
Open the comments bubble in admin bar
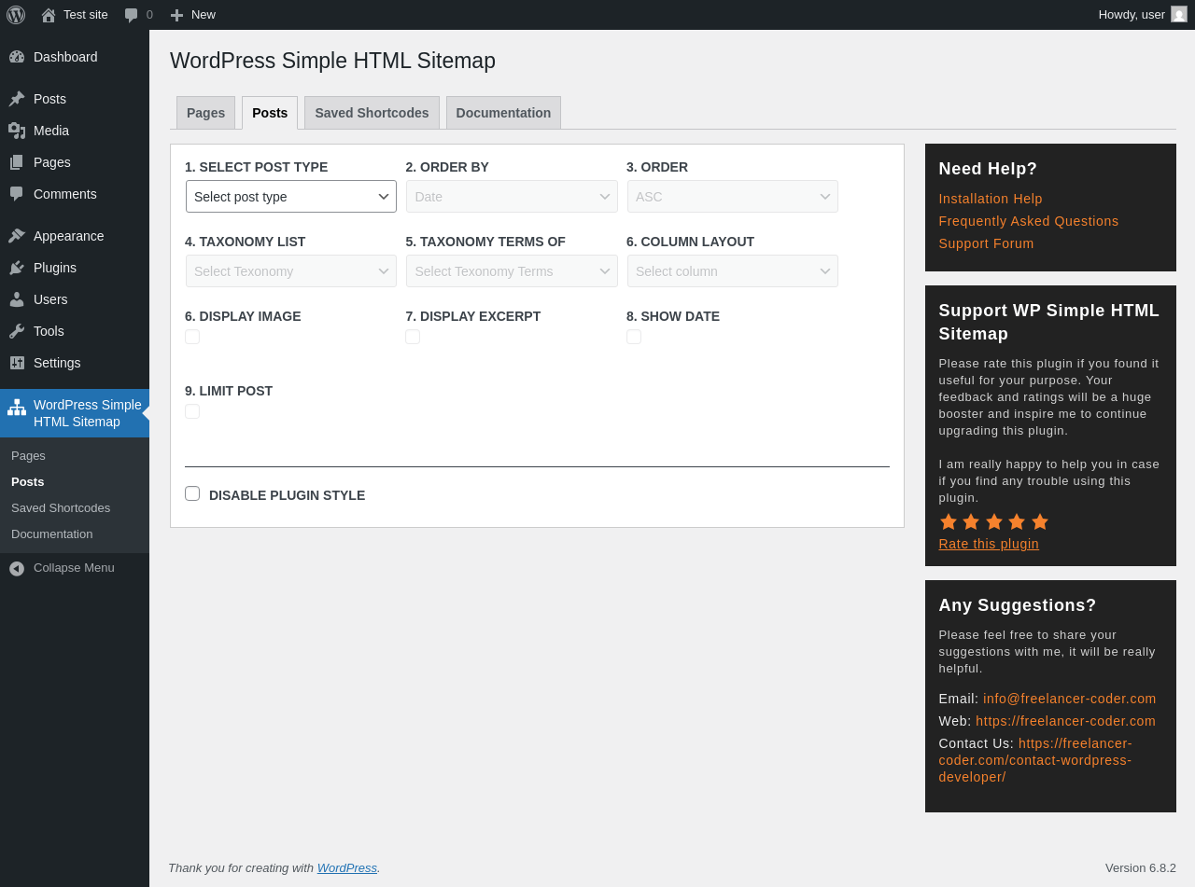click(x=132, y=15)
